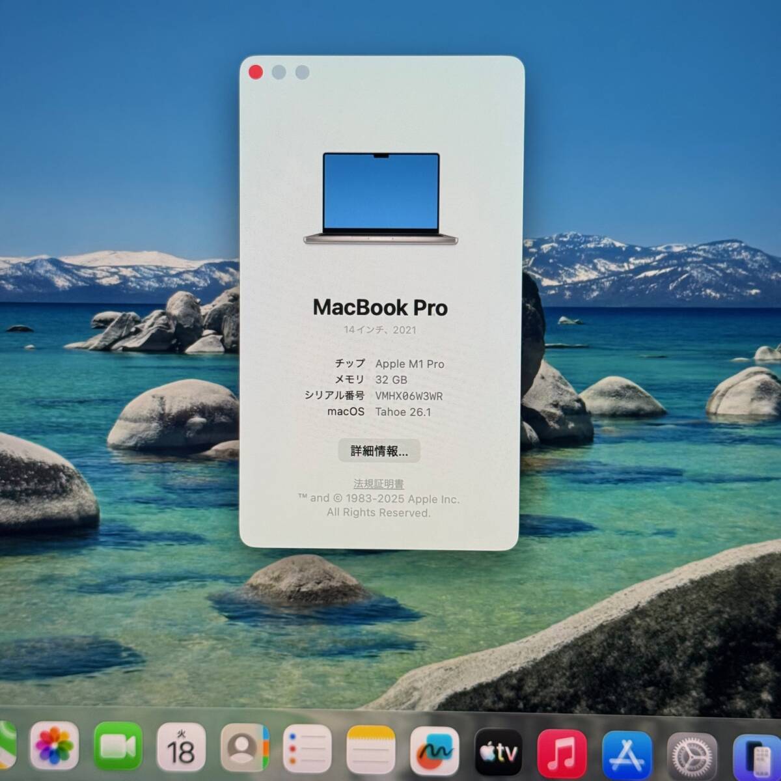This screenshot has width=781, height=781.
Task: Select the MacBook Pro title text
Action: (x=380, y=308)
